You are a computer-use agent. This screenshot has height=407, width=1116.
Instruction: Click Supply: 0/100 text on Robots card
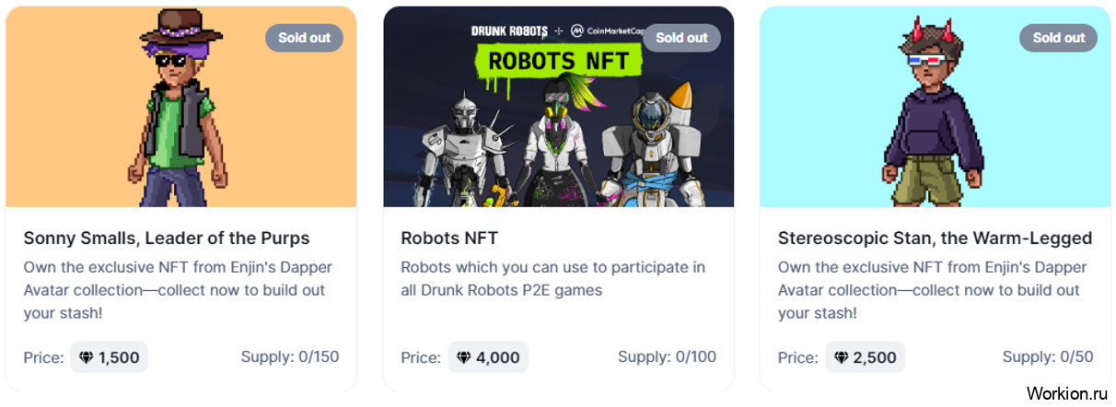coord(667,357)
